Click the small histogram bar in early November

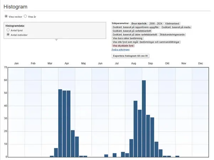[177, 156]
